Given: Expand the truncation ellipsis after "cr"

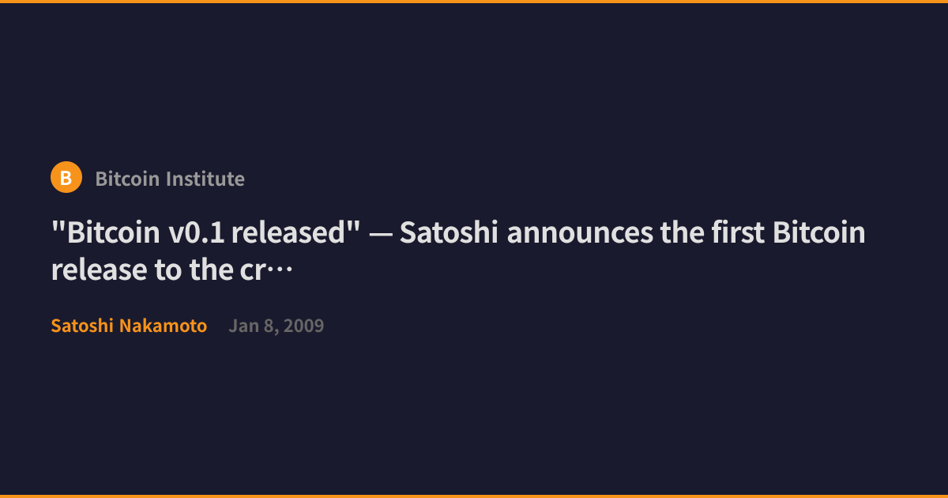Looking at the screenshot, I should point(280,270).
